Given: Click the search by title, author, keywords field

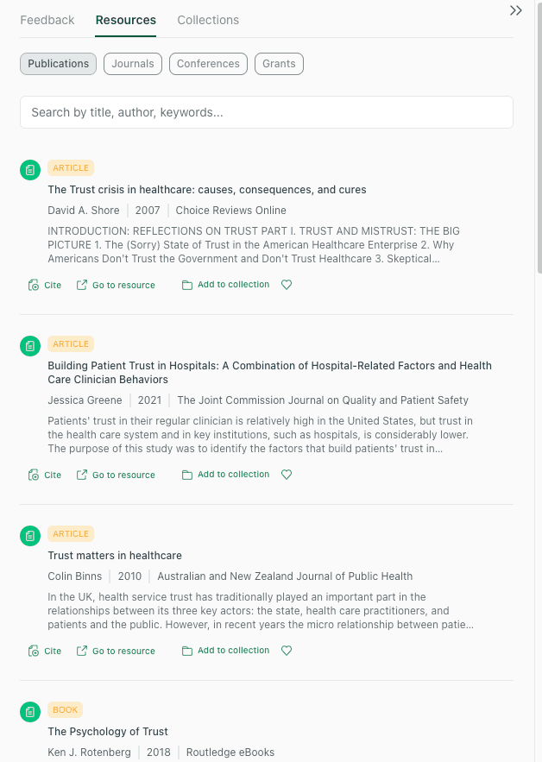Looking at the screenshot, I should click(266, 112).
